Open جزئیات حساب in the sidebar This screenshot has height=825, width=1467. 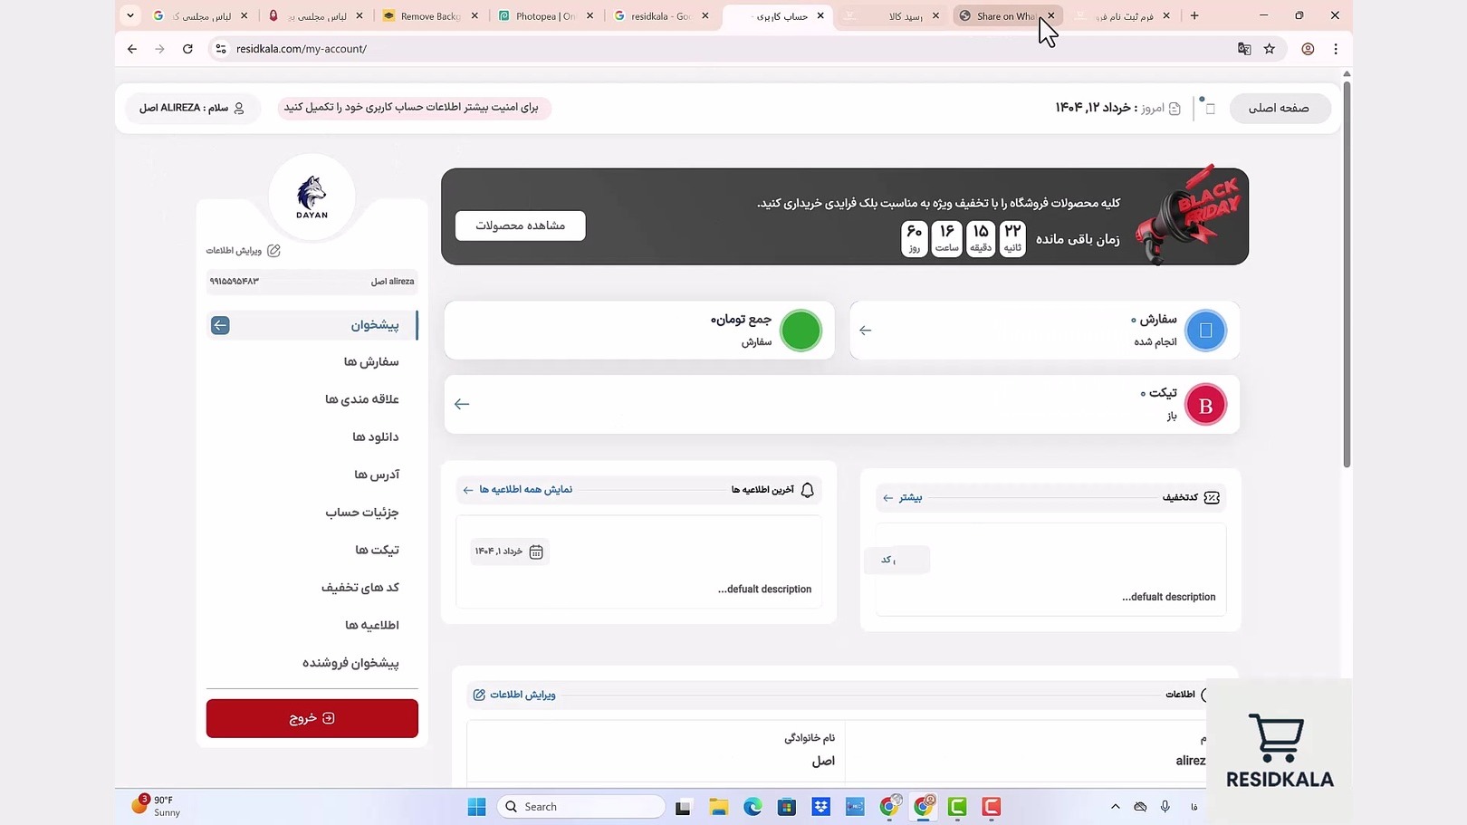pyautogui.click(x=362, y=513)
